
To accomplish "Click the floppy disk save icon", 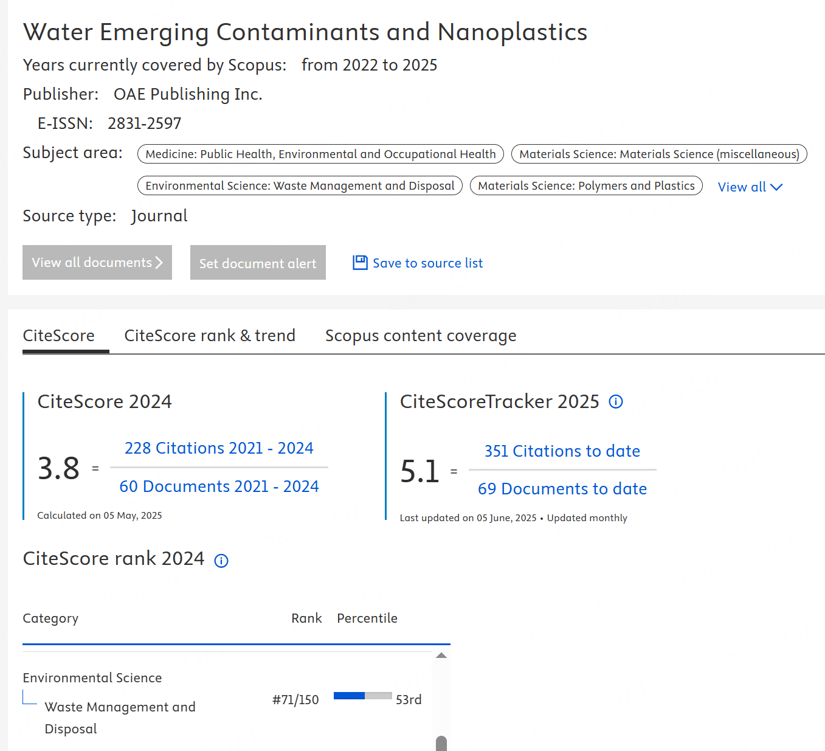I will [360, 263].
